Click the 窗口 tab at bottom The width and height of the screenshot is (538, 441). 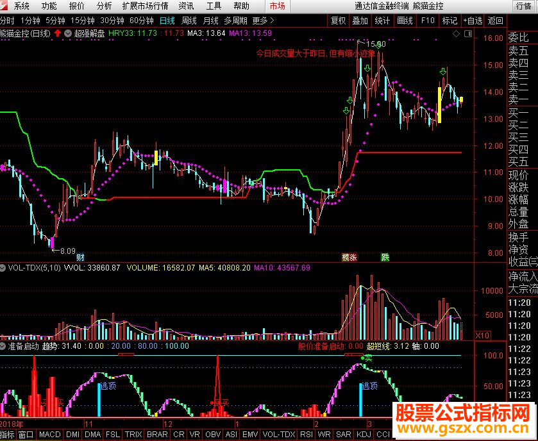[26, 435]
